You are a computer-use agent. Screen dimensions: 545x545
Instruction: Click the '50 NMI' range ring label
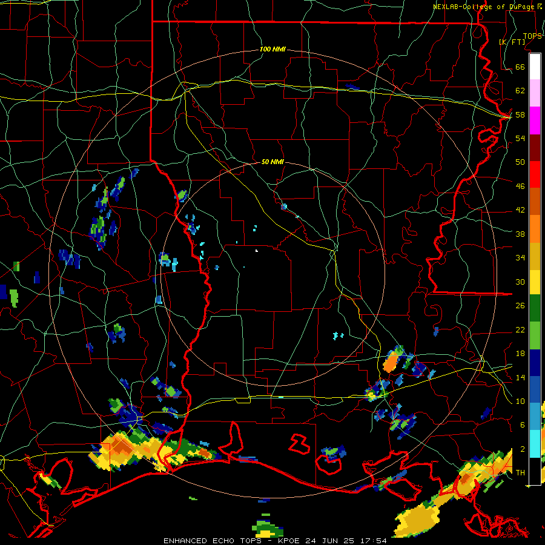click(x=272, y=162)
